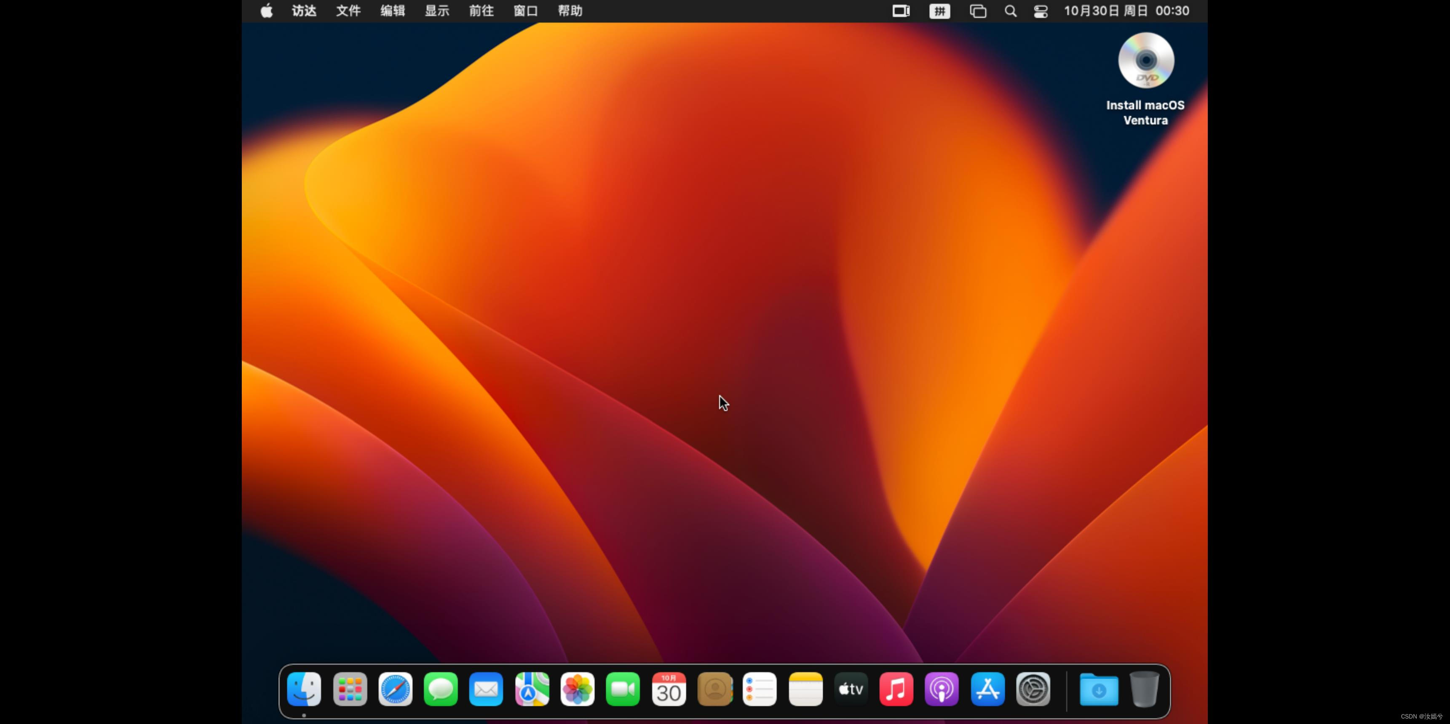Open Reminders app in Dock
This screenshot has height=724, width=1450.
760,689
